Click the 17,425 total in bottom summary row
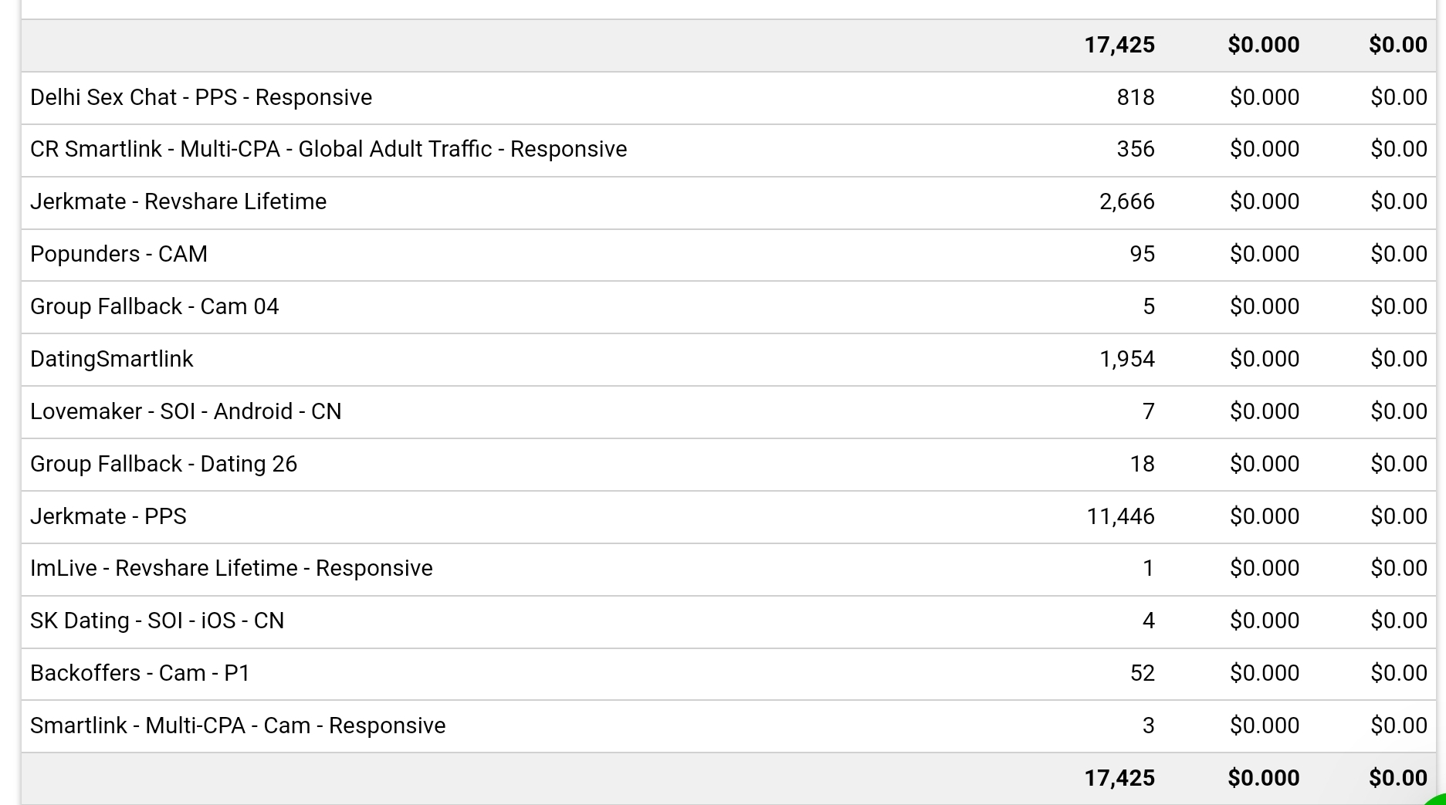The height and width of the screenshot is (805, 1446). point(1119,778)
